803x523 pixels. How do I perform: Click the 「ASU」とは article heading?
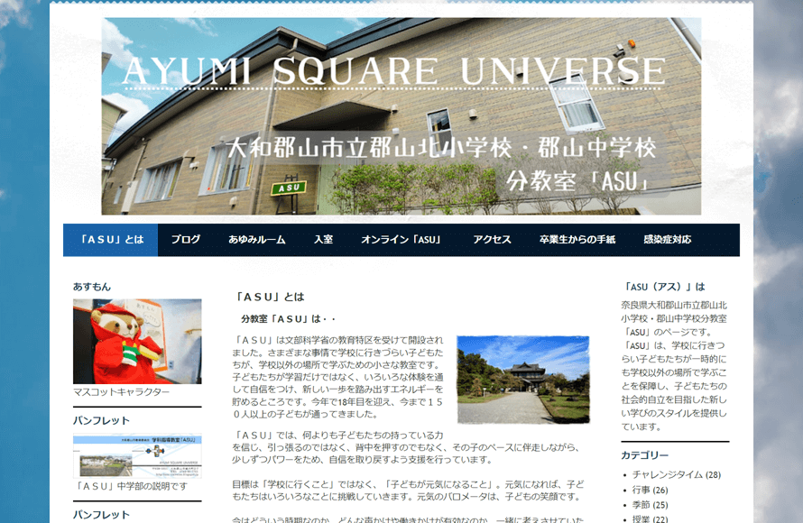tap(270, 297)
